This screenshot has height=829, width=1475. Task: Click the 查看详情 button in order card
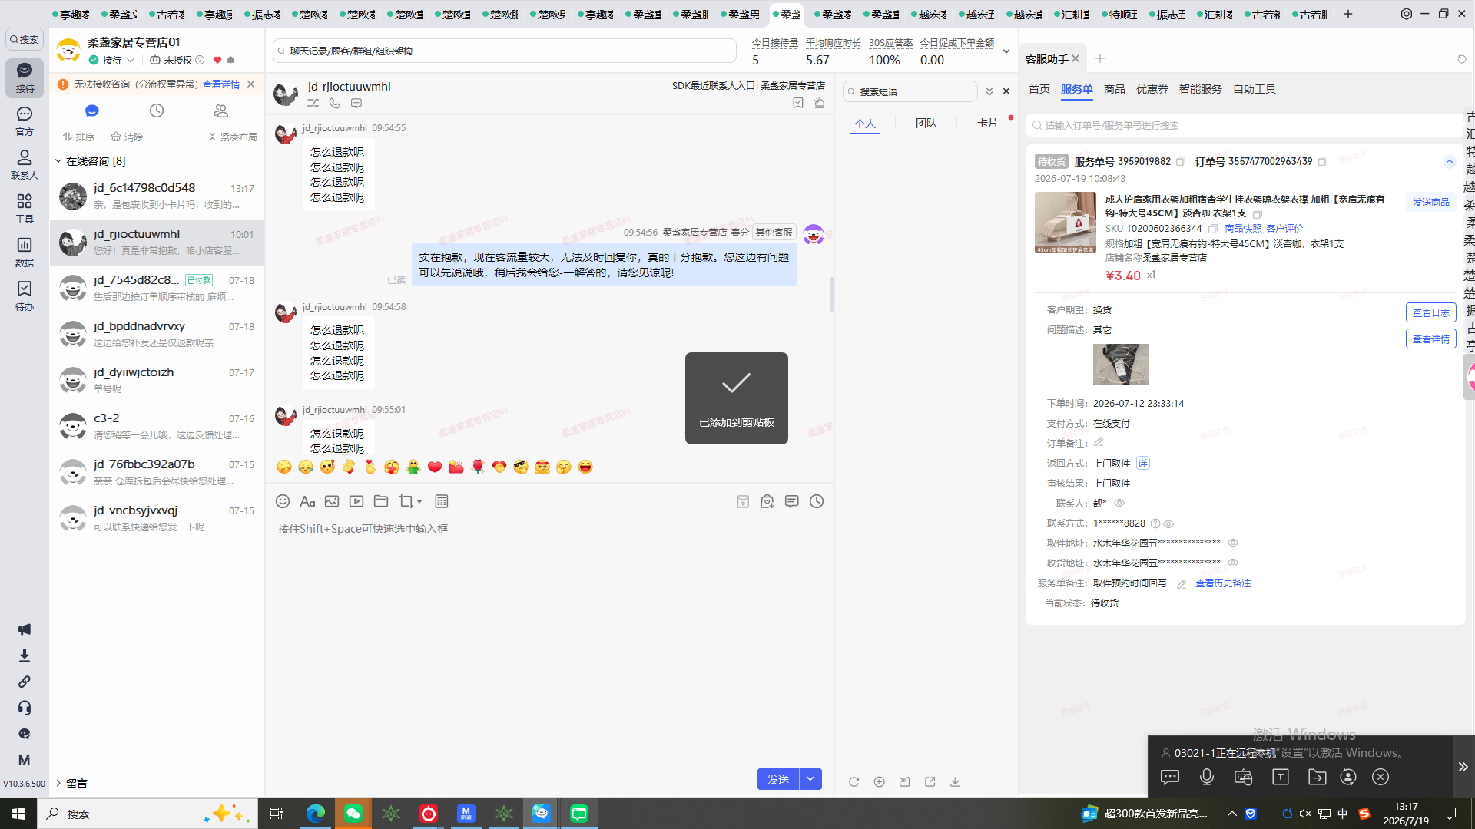(x=1431, y=339)
